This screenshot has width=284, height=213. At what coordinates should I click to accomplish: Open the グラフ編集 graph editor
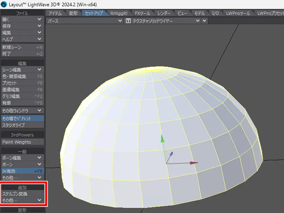click(22, 96)
